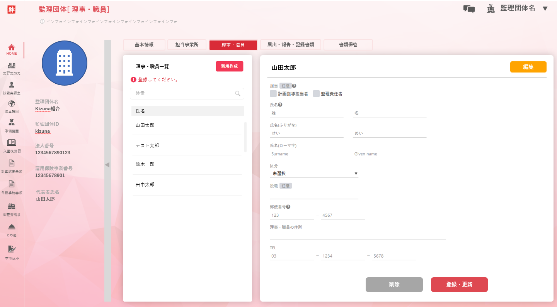Open the 届出・報告・記録書類 tab
Screen dimensions: 557x307
291,45
